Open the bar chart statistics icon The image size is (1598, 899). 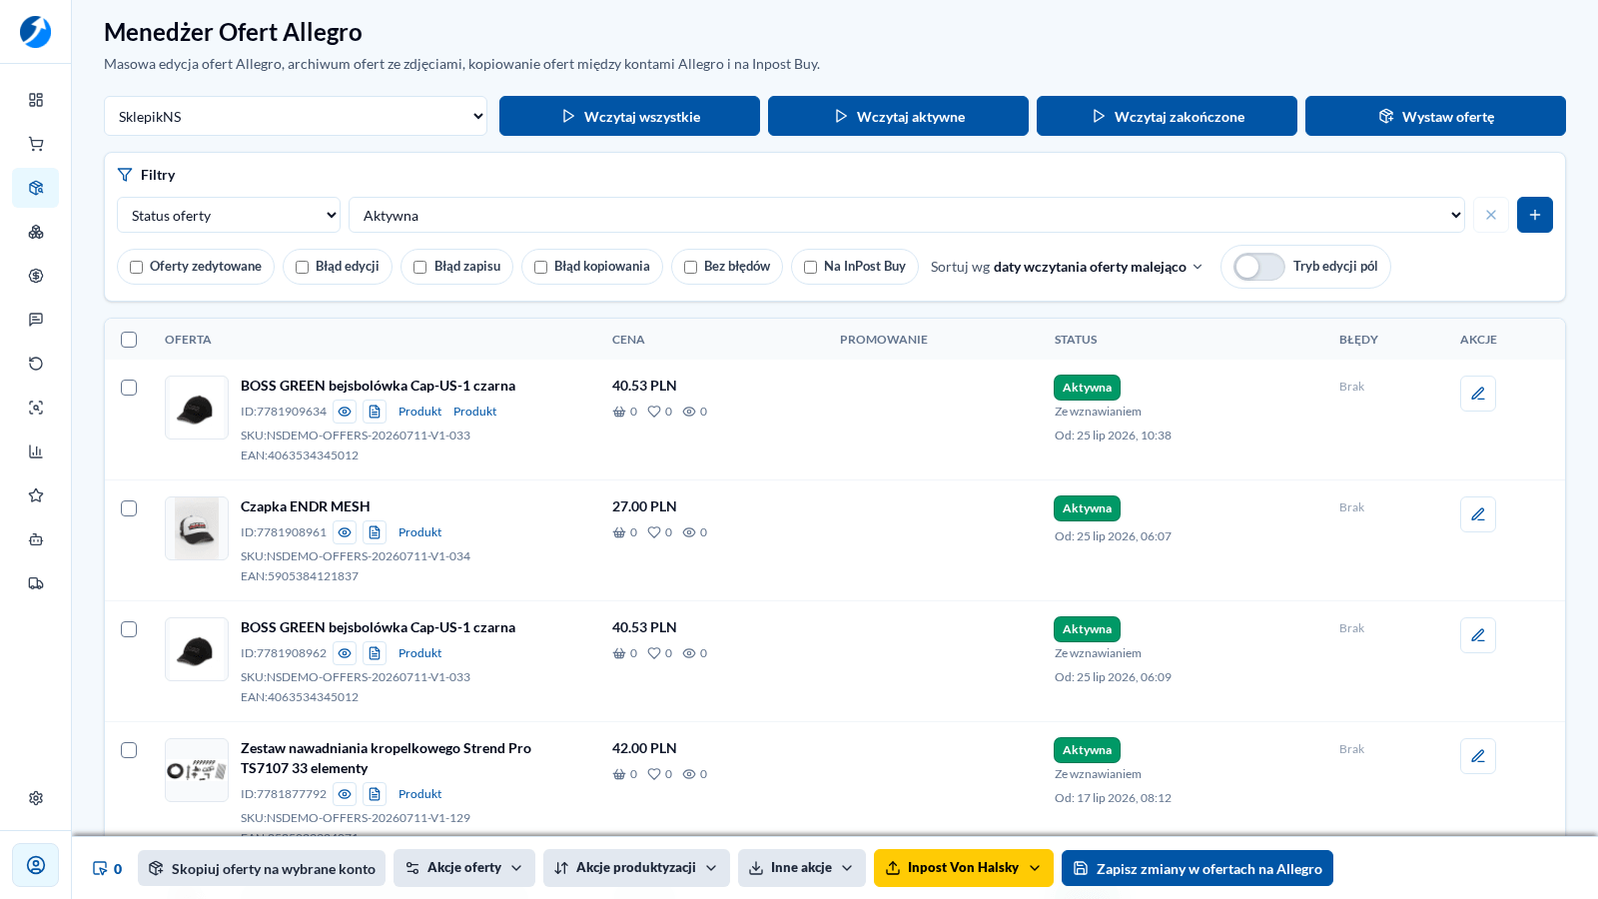pos(36,451)
